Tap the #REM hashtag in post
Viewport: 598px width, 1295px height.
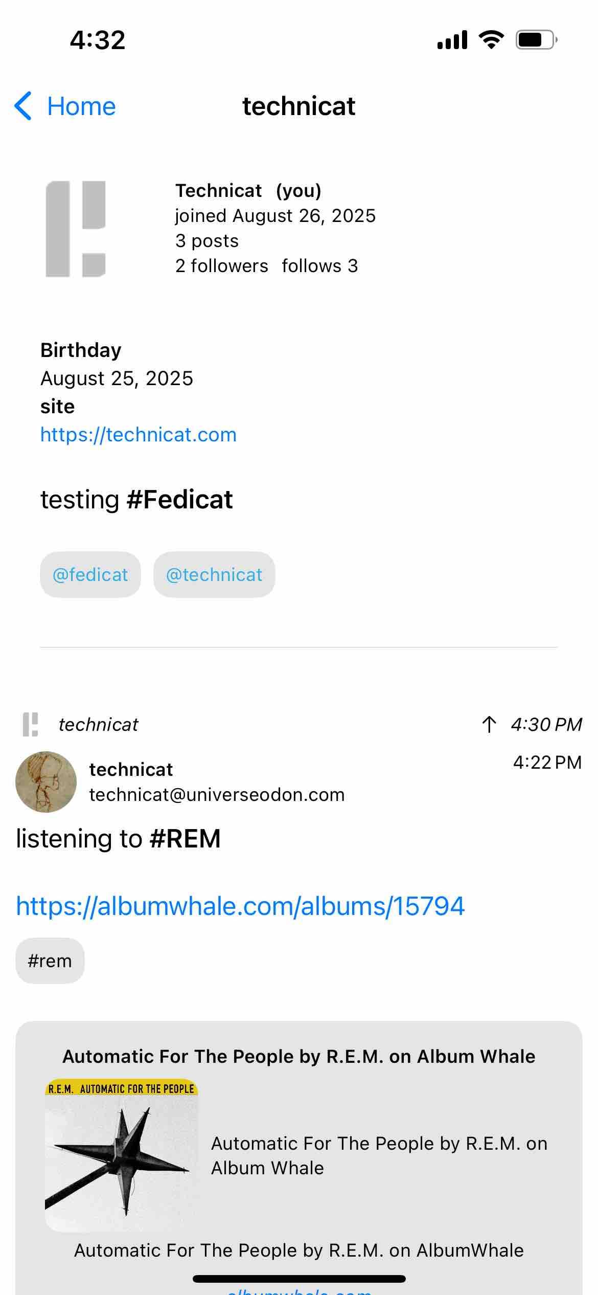coord(185,839)
